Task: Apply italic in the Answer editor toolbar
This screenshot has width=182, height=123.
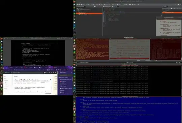Action: (x=17, y=80)
